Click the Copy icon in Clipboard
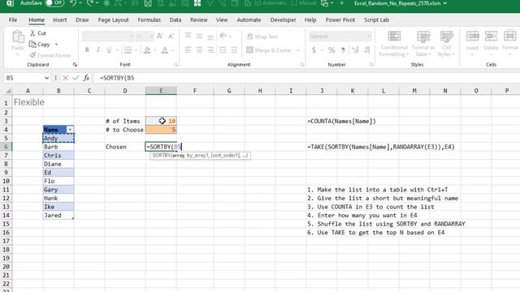The width and height of the screenshot is (520, 292). tap(32, 44)
